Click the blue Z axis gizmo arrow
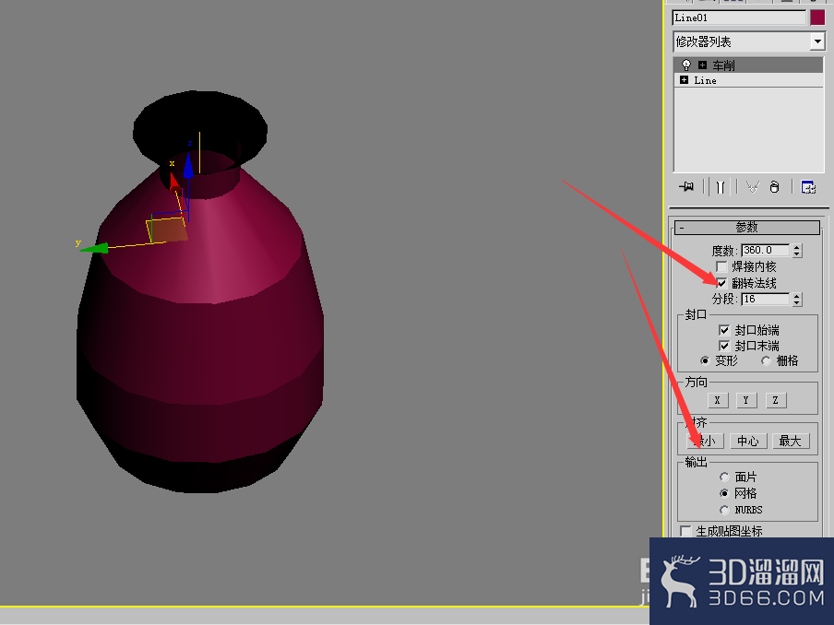834x625 pixels. 188,166
